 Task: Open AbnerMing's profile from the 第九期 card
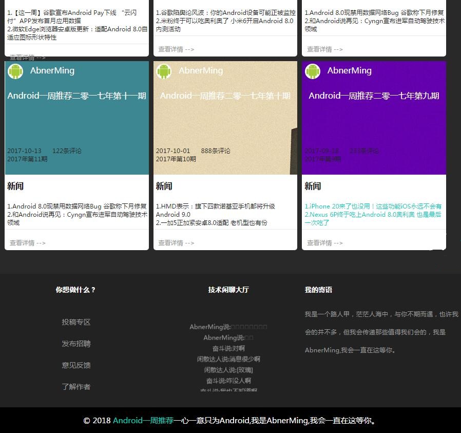(x=350, y=70)
